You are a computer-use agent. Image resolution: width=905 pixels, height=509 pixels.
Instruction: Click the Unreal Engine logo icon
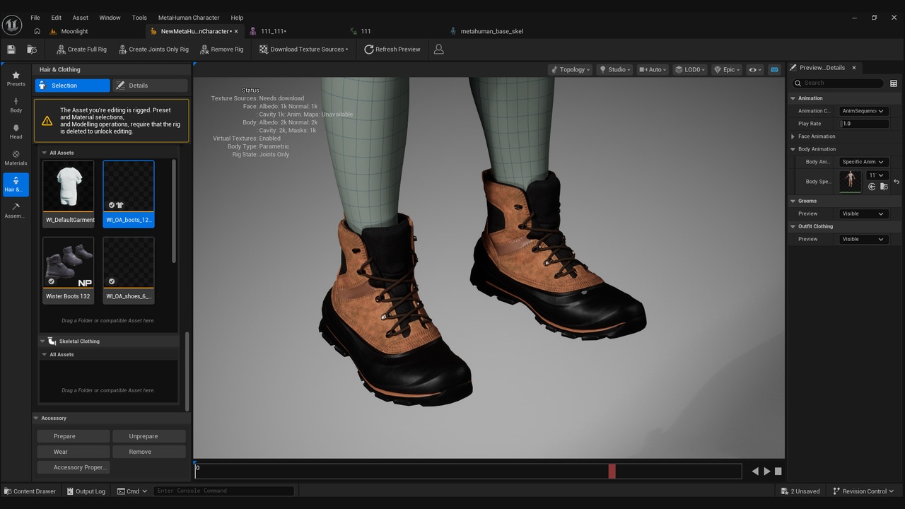[x=12, y=25]
